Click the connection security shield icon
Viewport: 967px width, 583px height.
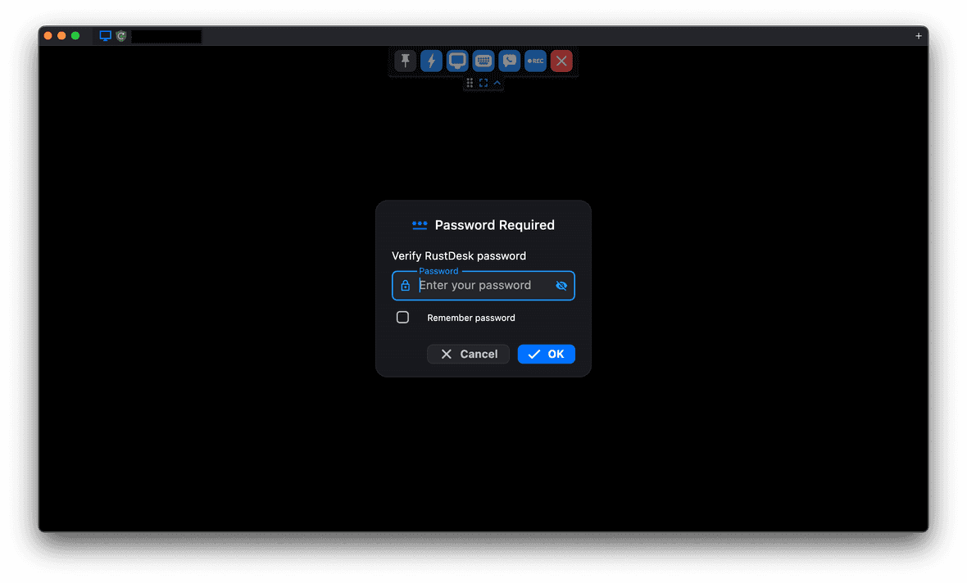pyautogui.click(x=120, y=36)
